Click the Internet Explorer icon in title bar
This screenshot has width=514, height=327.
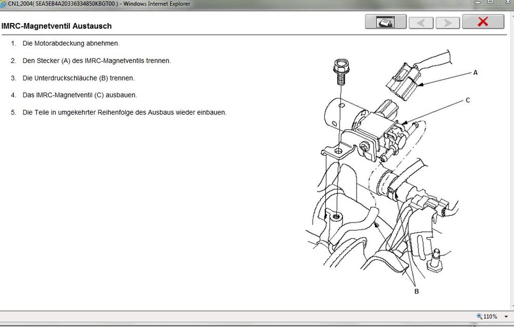(3, 4)
